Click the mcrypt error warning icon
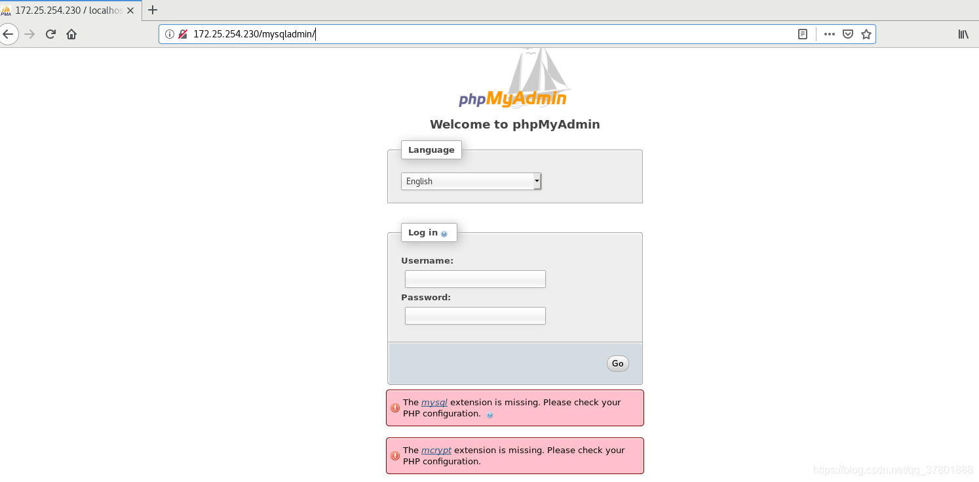This screenshot has height=482, width=979. (x=395, y=456)
